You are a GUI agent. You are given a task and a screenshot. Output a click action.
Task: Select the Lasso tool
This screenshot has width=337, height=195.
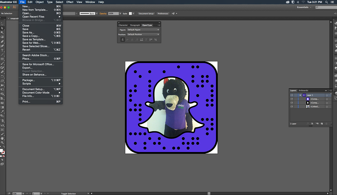pyautogui.click(x=2, y=37)
